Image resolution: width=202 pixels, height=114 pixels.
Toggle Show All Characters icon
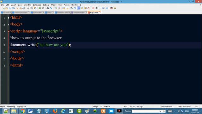tap(75, 8)
